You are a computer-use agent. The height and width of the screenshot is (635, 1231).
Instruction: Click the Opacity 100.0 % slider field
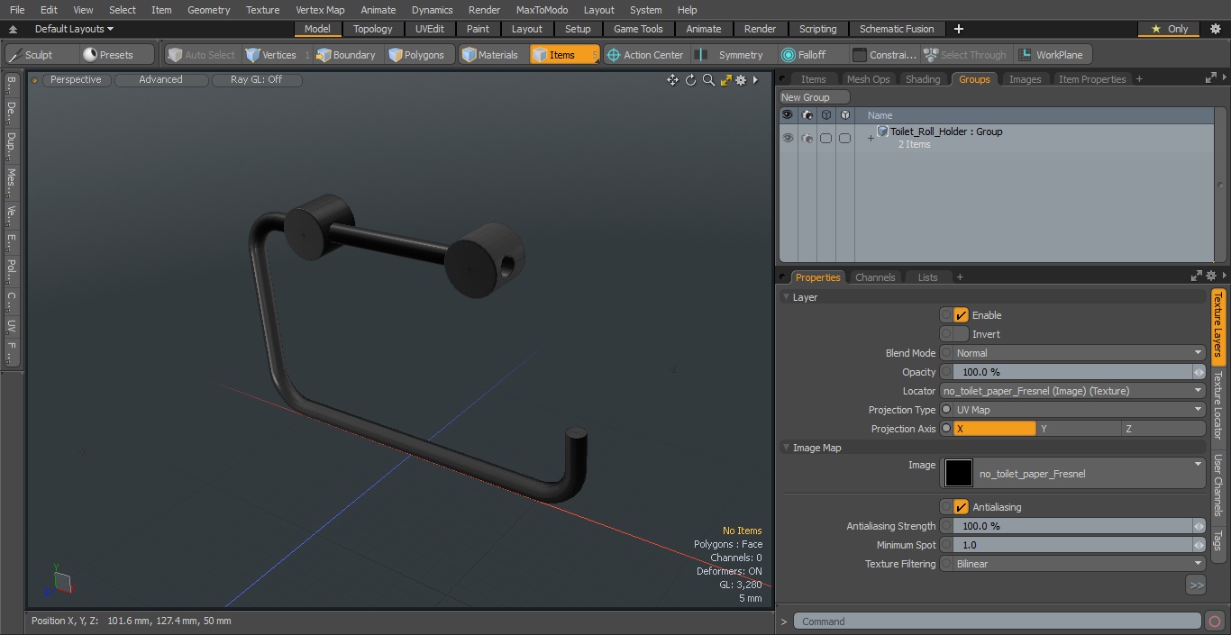pos(1072,372)
